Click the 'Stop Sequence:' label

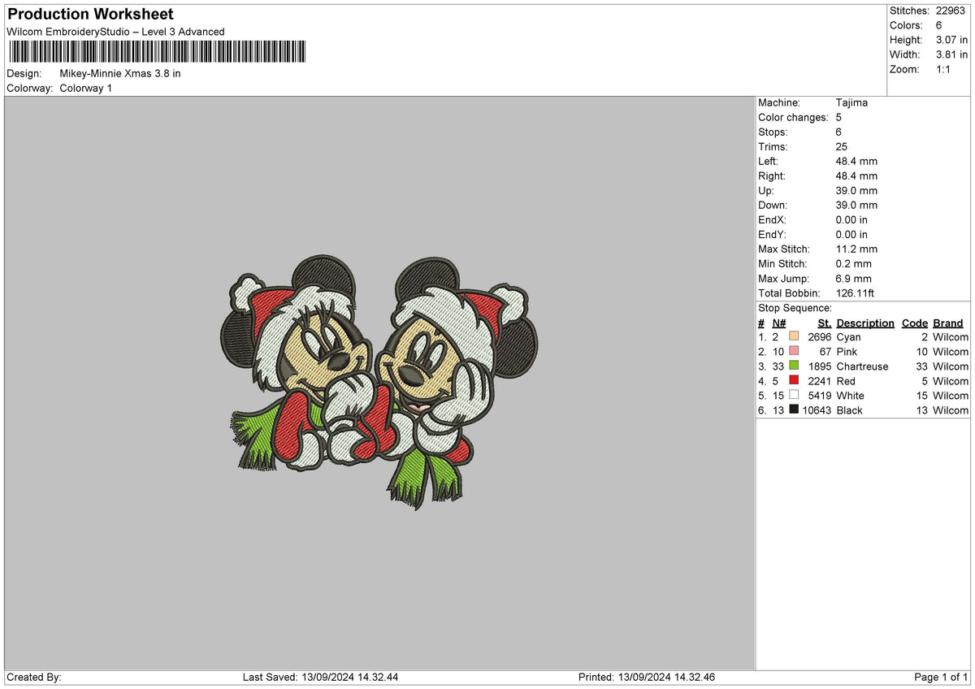click(x=795, y=308)
